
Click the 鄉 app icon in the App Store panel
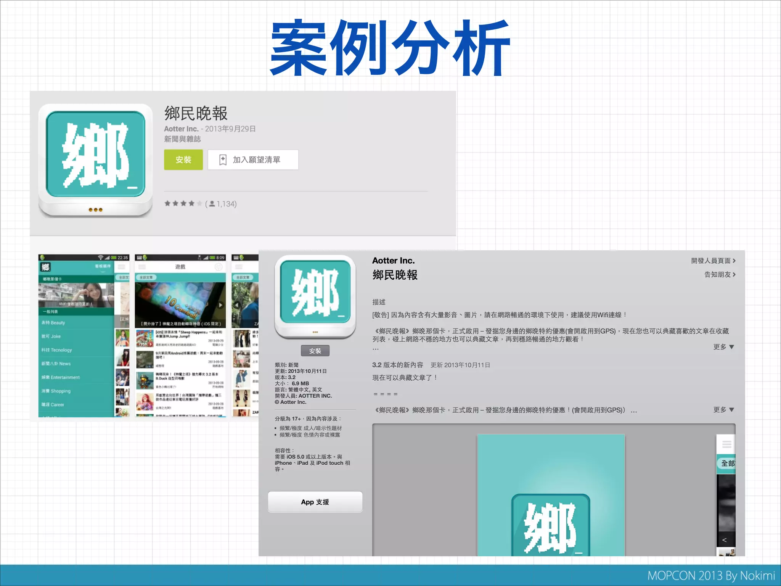pyautogui.click(x=315, y=297)
